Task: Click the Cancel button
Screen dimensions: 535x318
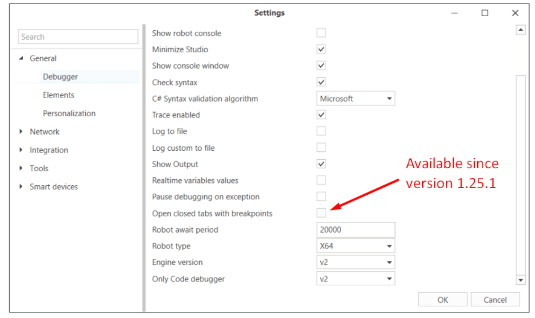Action: click(x=495, y=300)
